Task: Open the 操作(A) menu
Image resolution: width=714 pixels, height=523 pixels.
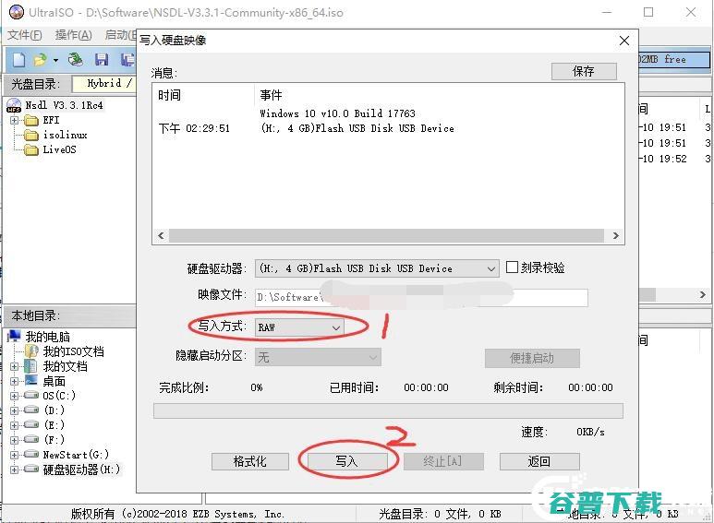Action: 73,35
